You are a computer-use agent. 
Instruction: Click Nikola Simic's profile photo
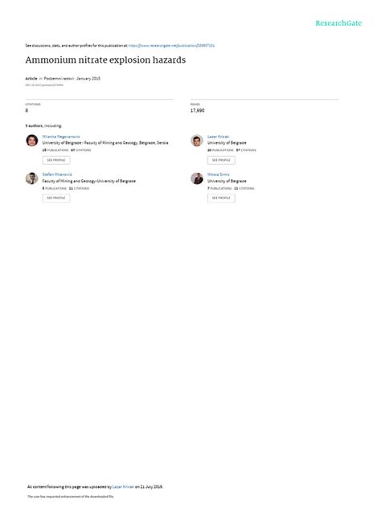[197, 178]
